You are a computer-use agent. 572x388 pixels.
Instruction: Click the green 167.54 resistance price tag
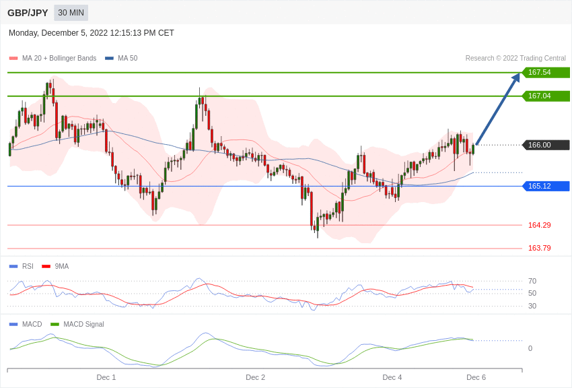[x=546, y=72]
